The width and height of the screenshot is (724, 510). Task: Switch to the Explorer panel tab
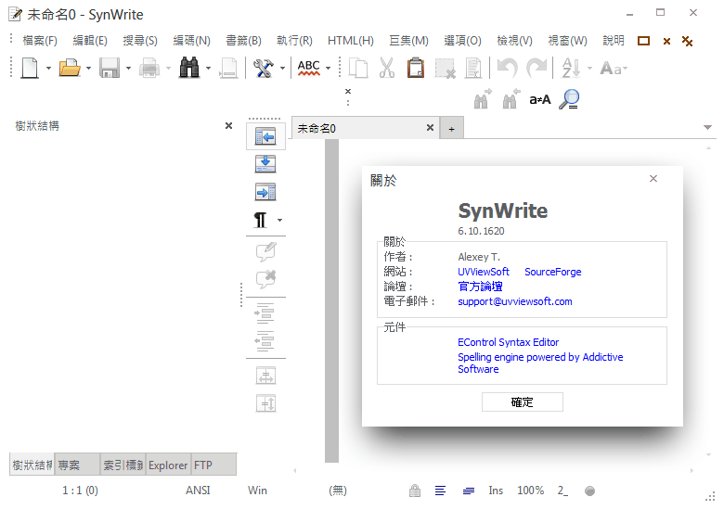coord(168,465)
